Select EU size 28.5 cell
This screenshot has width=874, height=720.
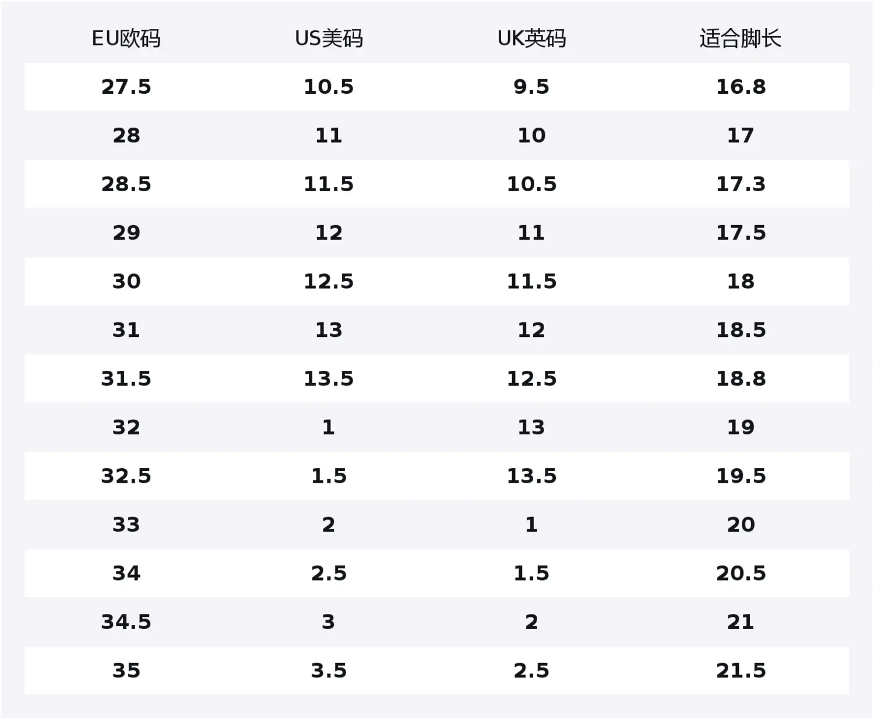126,184
